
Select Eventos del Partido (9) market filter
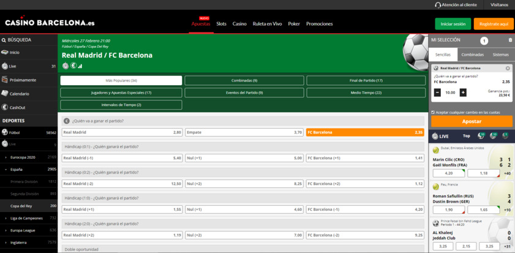(244, 93)
